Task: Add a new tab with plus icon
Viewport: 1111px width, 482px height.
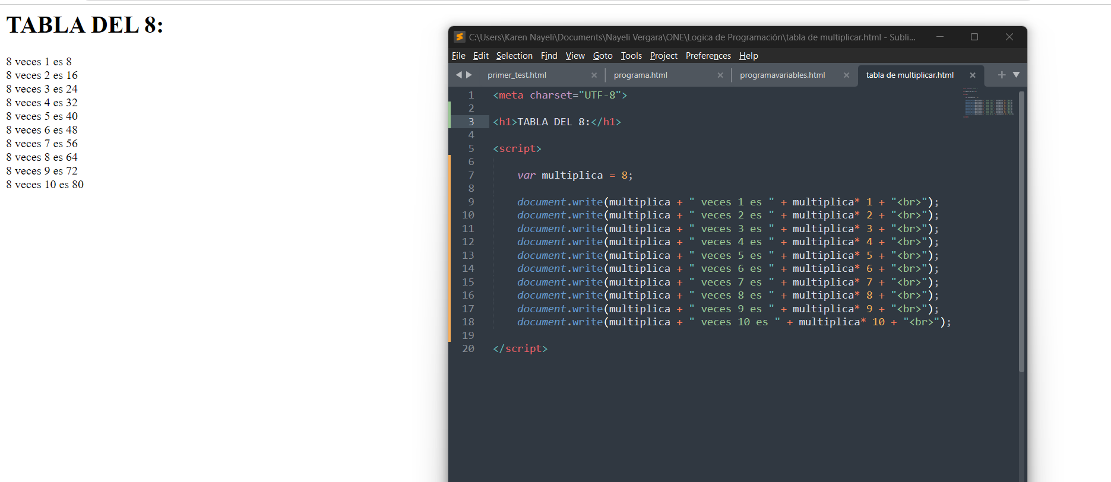Action: point(1002,75)
